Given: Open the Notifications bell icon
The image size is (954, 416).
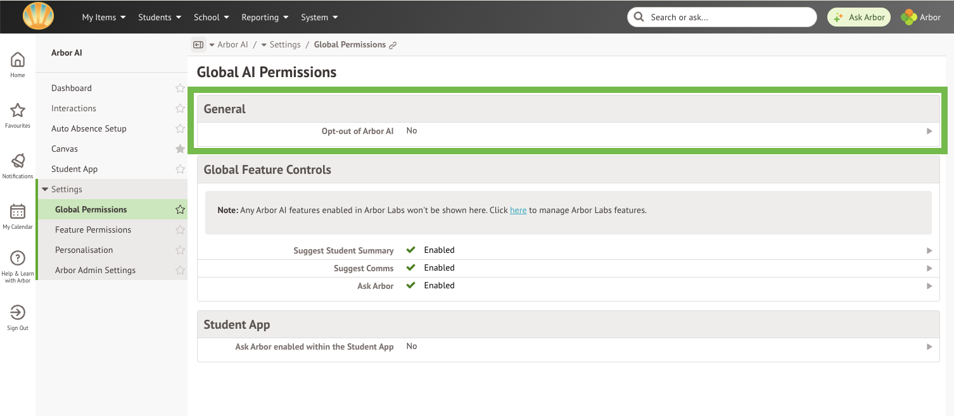Looking at the screenshot, I should click(18, 162).
